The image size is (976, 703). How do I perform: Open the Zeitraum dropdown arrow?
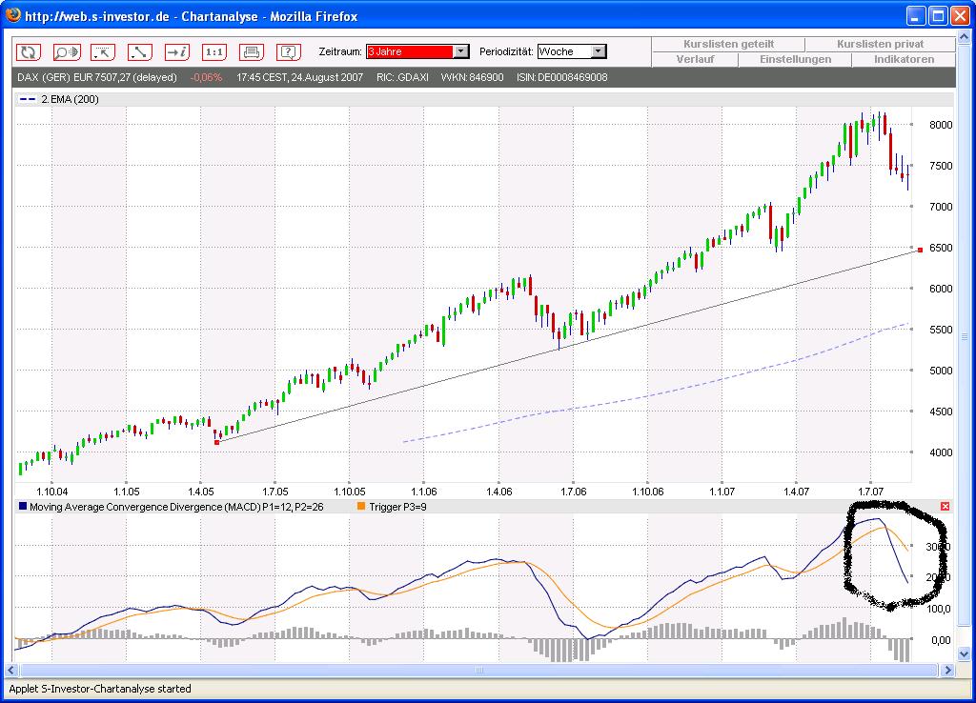(x=461, y=51)
